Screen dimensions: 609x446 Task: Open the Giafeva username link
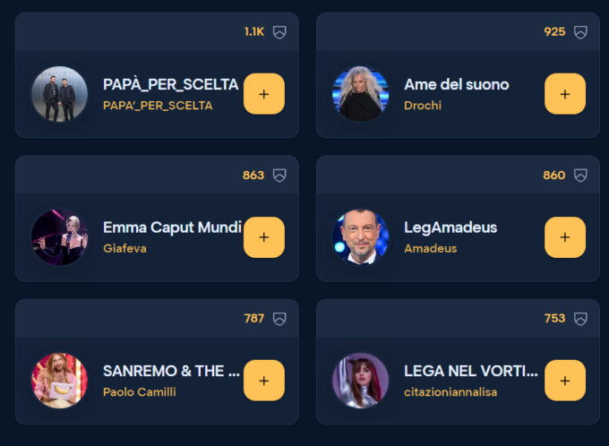tap(124, 248)
